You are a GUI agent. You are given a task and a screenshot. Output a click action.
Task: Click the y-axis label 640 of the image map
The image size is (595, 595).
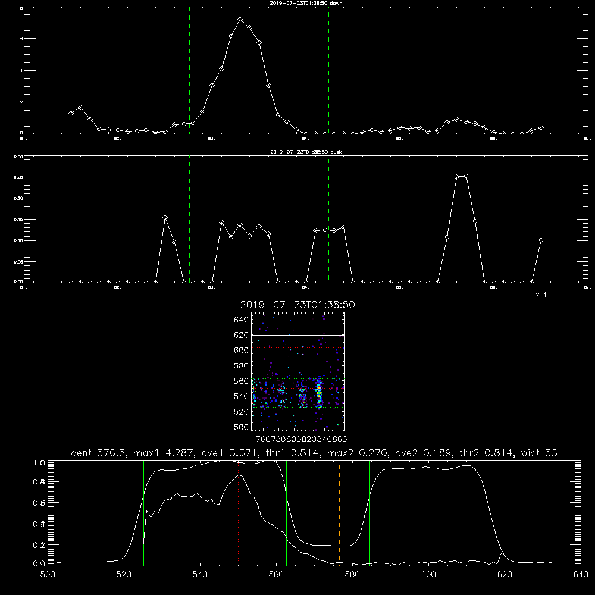(242, 320)
